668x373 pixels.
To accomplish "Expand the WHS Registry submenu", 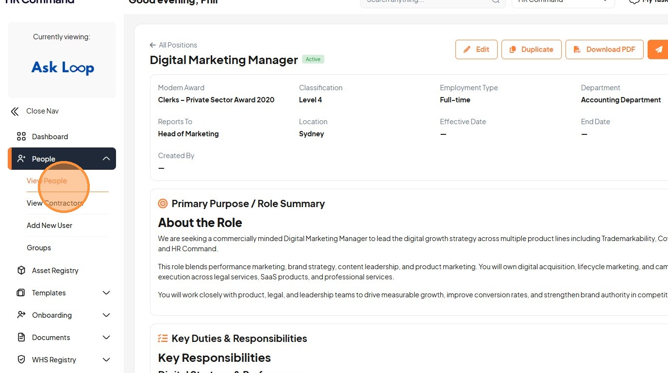I will 106,359.
